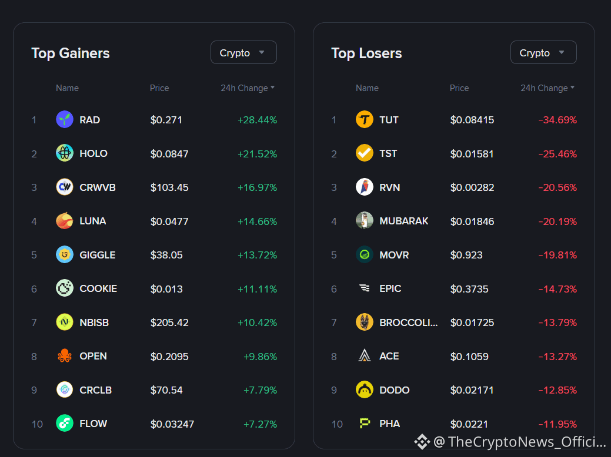611x457 pixels.
Task: Open the GIGGLE coin name link
Action: click(x=98, y=255)
